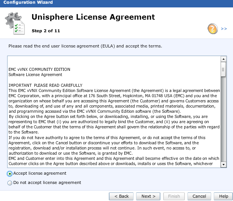Click the Step 2 of 11 label
Screen dimensions: 233x201
point(46,31)
